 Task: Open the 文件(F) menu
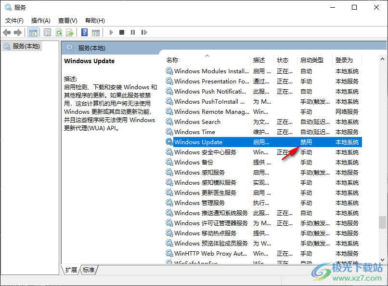[x=14, y=21]
